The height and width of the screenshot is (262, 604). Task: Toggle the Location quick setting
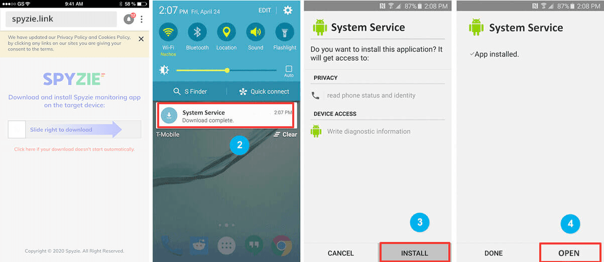click(x=226, y=33)
